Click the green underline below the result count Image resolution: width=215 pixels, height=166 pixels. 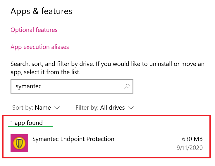point(30,127)
